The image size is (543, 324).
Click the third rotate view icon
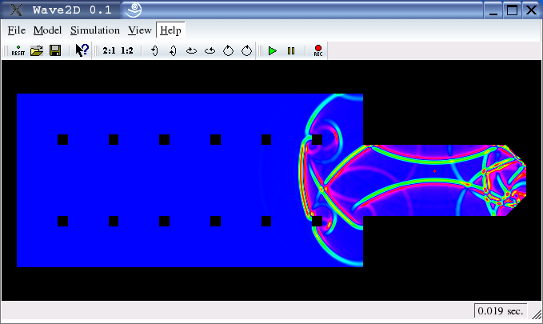[x=191, y=51]
